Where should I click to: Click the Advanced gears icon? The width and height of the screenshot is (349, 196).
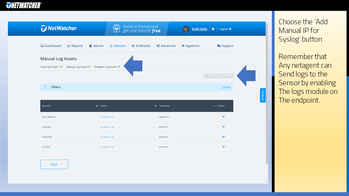coord(158,46)
